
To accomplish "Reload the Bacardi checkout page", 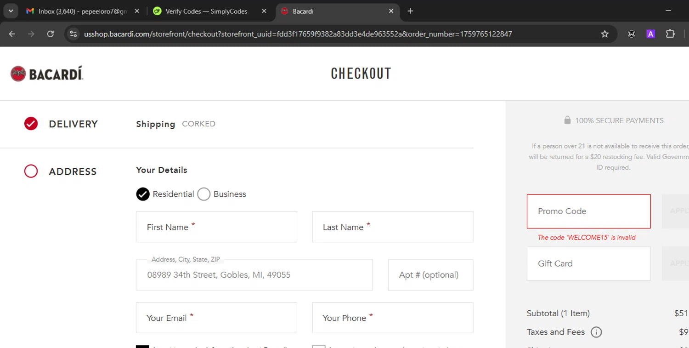I will pos(51,34).
